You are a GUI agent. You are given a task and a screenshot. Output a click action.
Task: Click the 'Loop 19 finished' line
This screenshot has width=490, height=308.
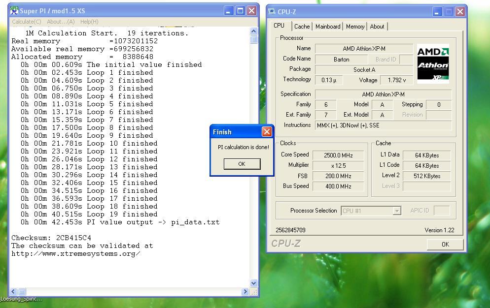click(89, 215)
